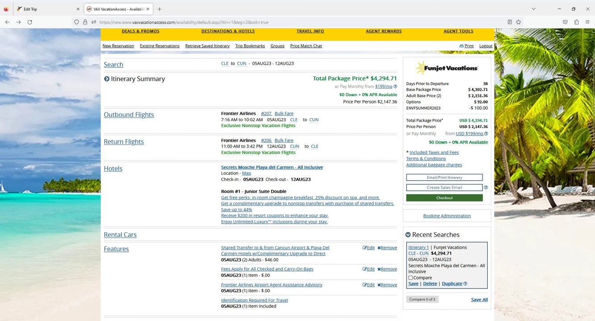The image size is (595, 321).
Task: Remove the Airport Agent Assistance Advisory item
Action: [387, 285]
